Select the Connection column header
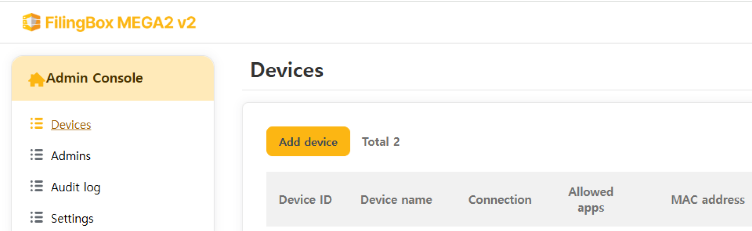The height and width of the screenshot is (231, 752). tap(500, 200)
